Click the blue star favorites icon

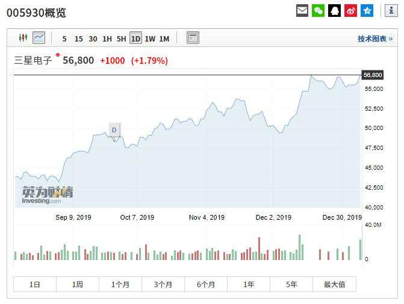tap(367, 11)
